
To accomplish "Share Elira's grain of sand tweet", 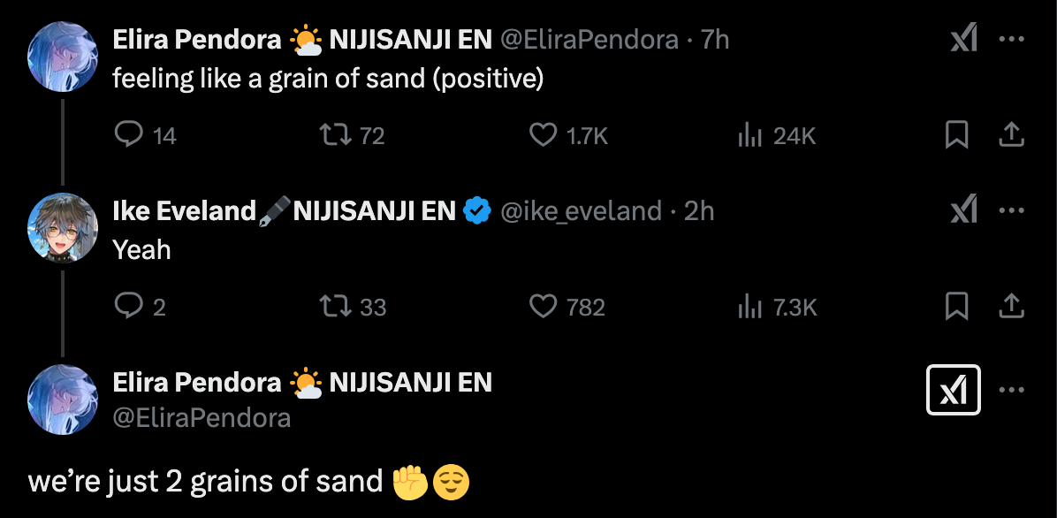I will [1011, 134].
